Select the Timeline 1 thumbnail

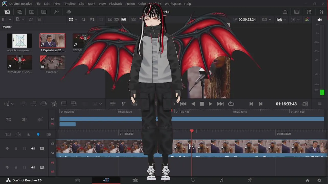pos(52,63)
